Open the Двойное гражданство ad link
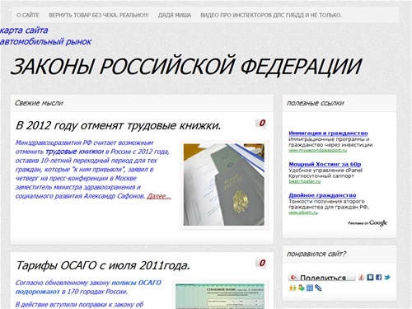Image resolution: width=412 pixels, height=309 pixels. click(x=322, y=195)
